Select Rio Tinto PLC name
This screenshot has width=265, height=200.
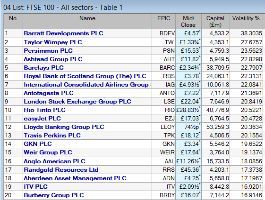click(44, 110)
